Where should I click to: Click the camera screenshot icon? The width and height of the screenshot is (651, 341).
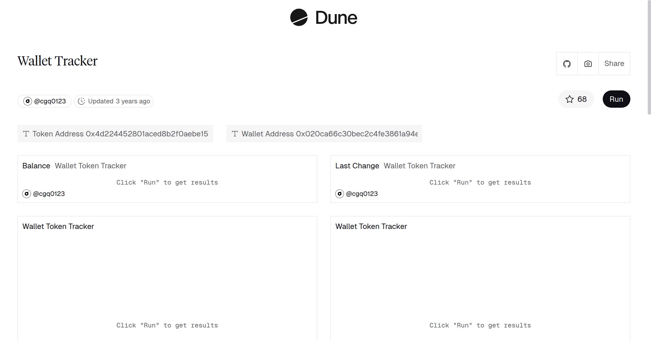click(x=588, y=63)
